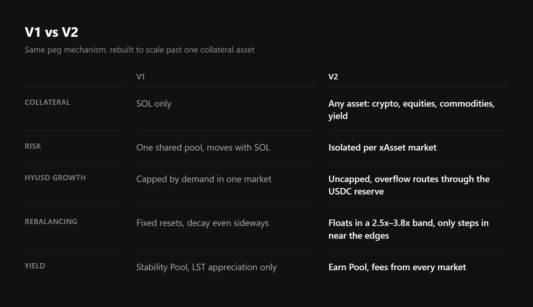Select the V1 column header

coord(140,77)
